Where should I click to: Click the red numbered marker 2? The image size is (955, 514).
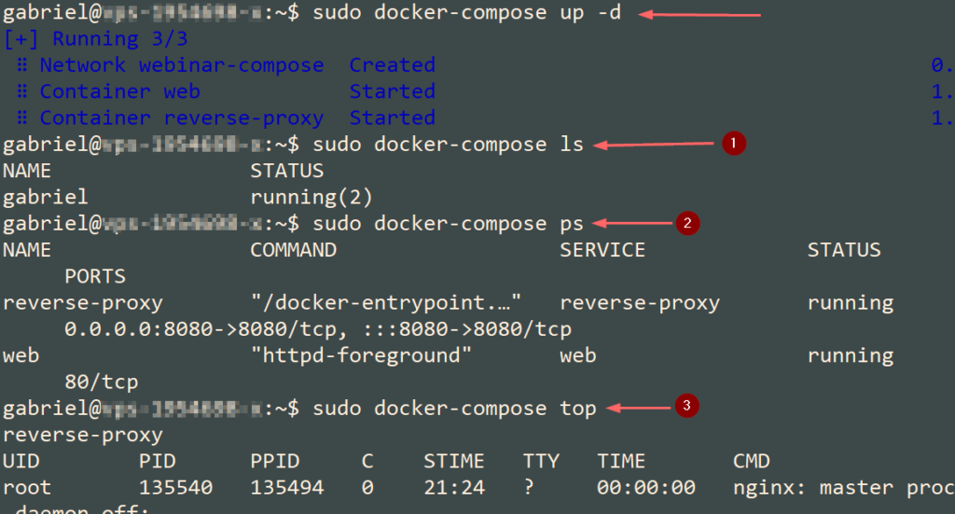point(687,222)
